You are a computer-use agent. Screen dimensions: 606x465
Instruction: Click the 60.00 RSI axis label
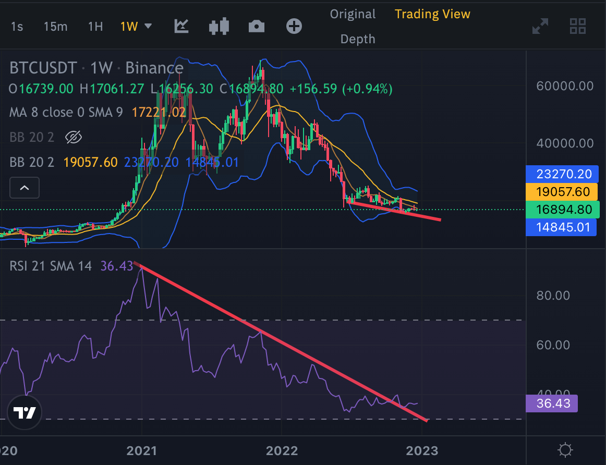point(553,345)
